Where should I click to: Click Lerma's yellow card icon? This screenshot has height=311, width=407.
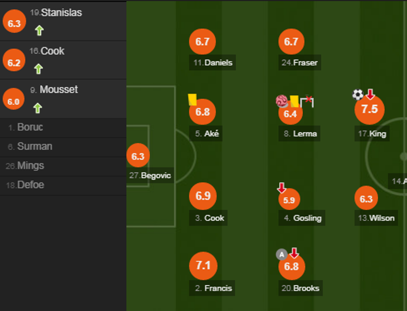294,101
